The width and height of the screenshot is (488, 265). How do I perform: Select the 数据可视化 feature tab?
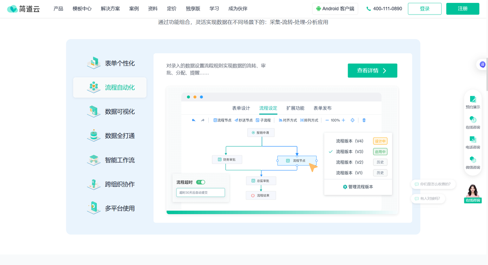point(110,112)
